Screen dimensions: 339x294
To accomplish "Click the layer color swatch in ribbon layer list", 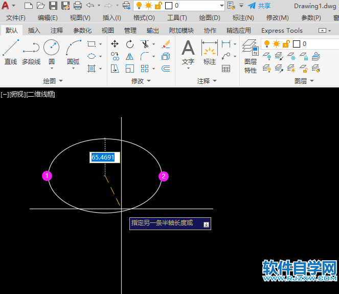I will coord(296,44).
